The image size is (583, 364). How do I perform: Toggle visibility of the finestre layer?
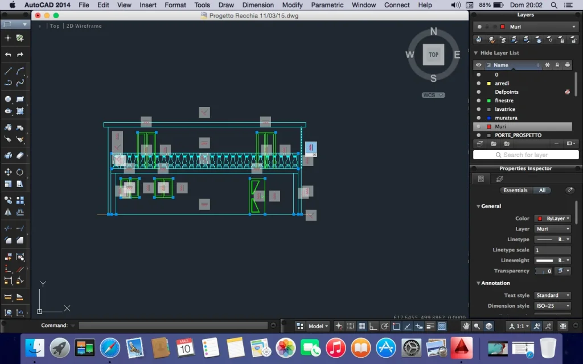[x=478, y=101]
